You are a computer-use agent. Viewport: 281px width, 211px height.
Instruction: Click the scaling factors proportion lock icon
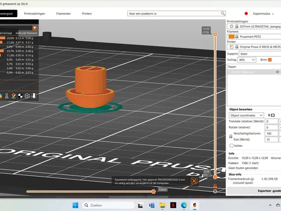click(x=231, y=137)
